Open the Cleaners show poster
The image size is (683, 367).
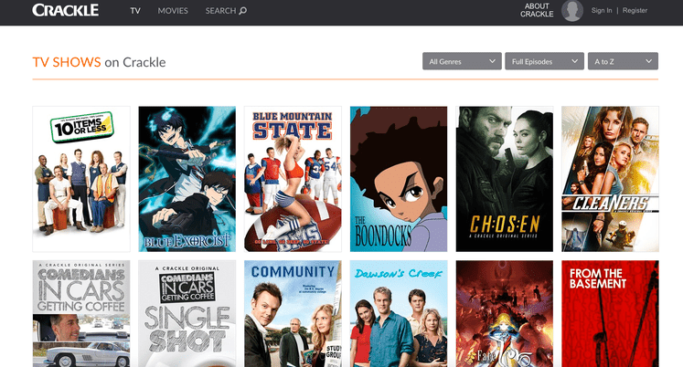[610, 179]
